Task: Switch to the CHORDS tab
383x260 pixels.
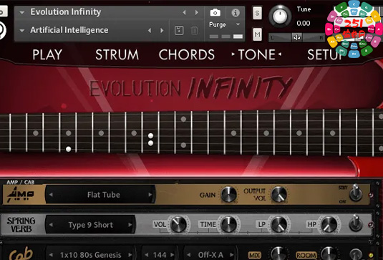Action: 187,54
